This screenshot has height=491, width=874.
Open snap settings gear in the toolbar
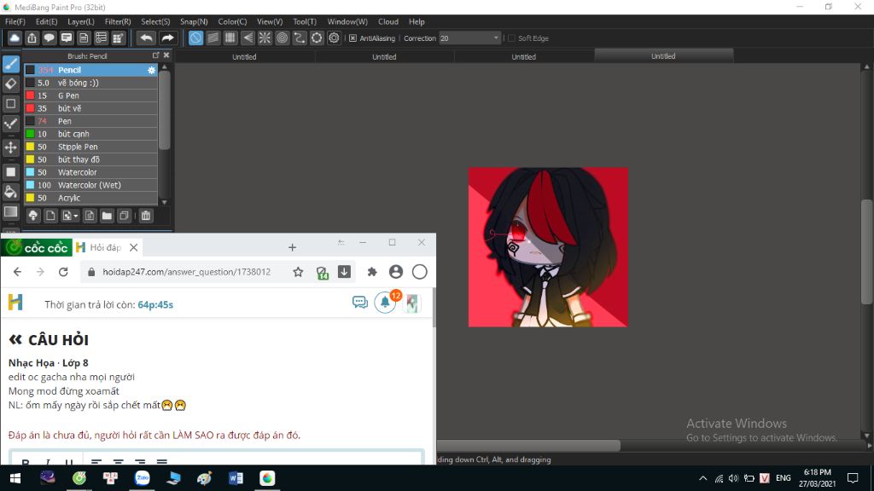334,38
